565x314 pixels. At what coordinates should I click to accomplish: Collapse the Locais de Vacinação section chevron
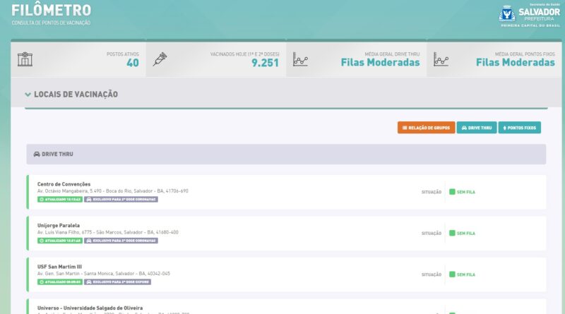pos(28,95)
